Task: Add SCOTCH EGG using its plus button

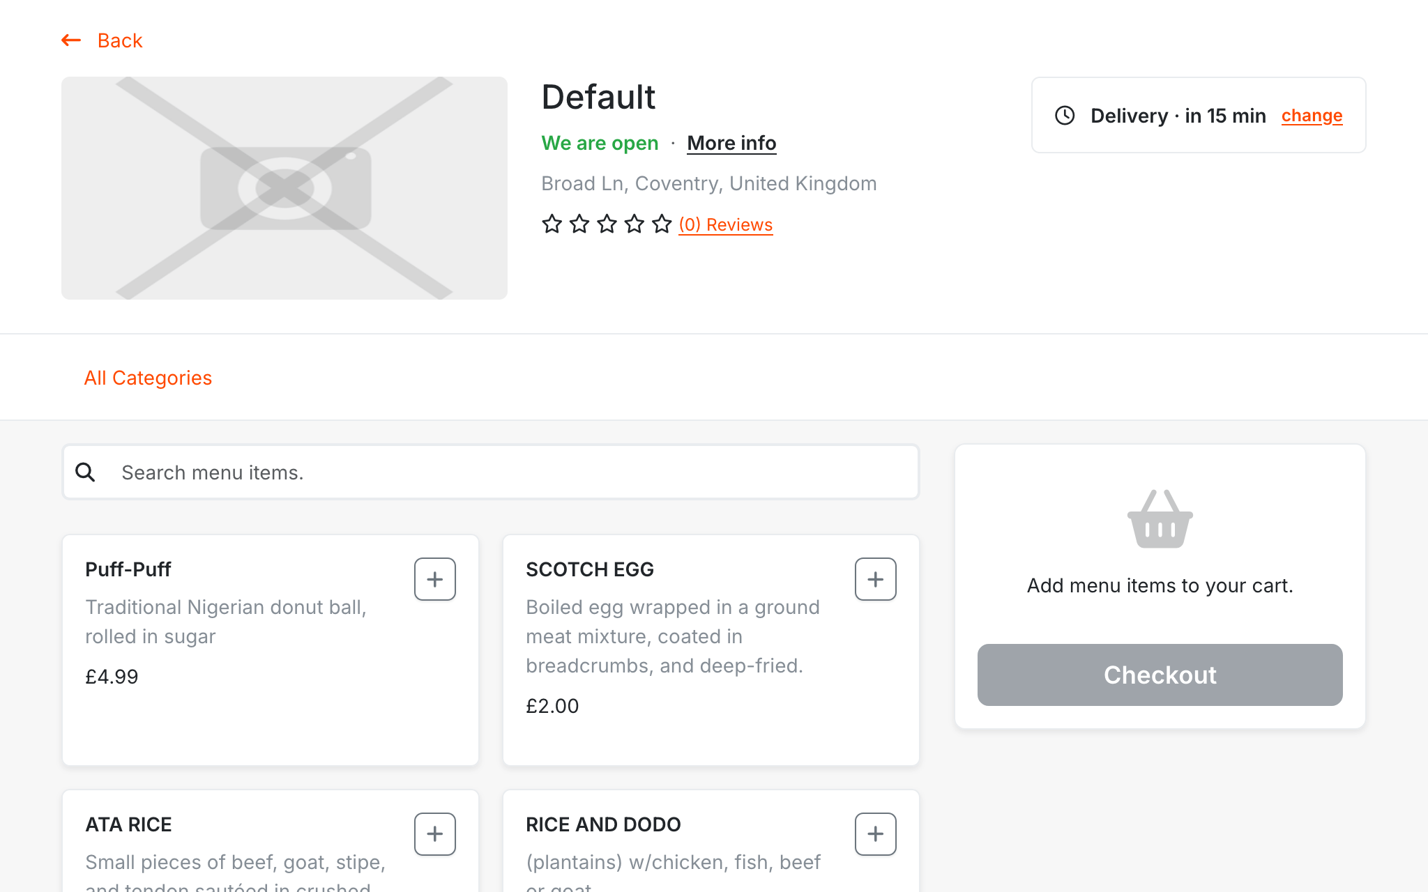Action: point(875,579)
